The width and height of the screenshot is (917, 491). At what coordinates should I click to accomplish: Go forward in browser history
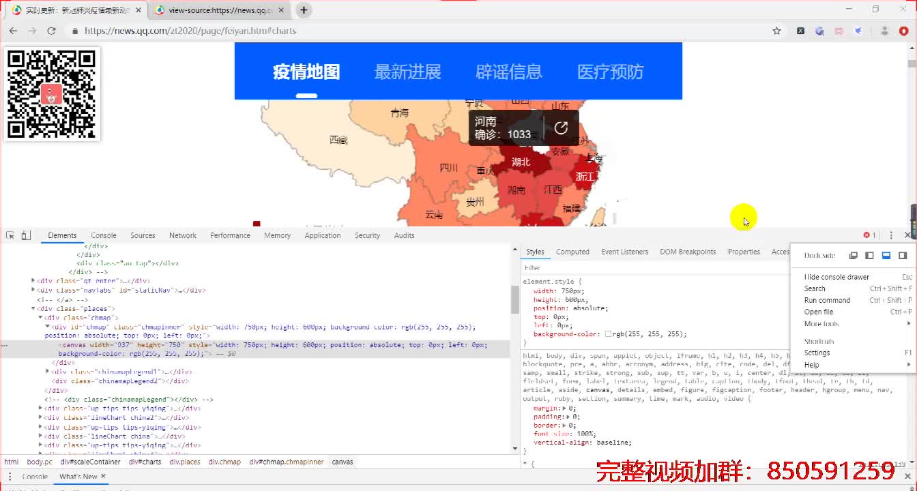pos(32,31)
